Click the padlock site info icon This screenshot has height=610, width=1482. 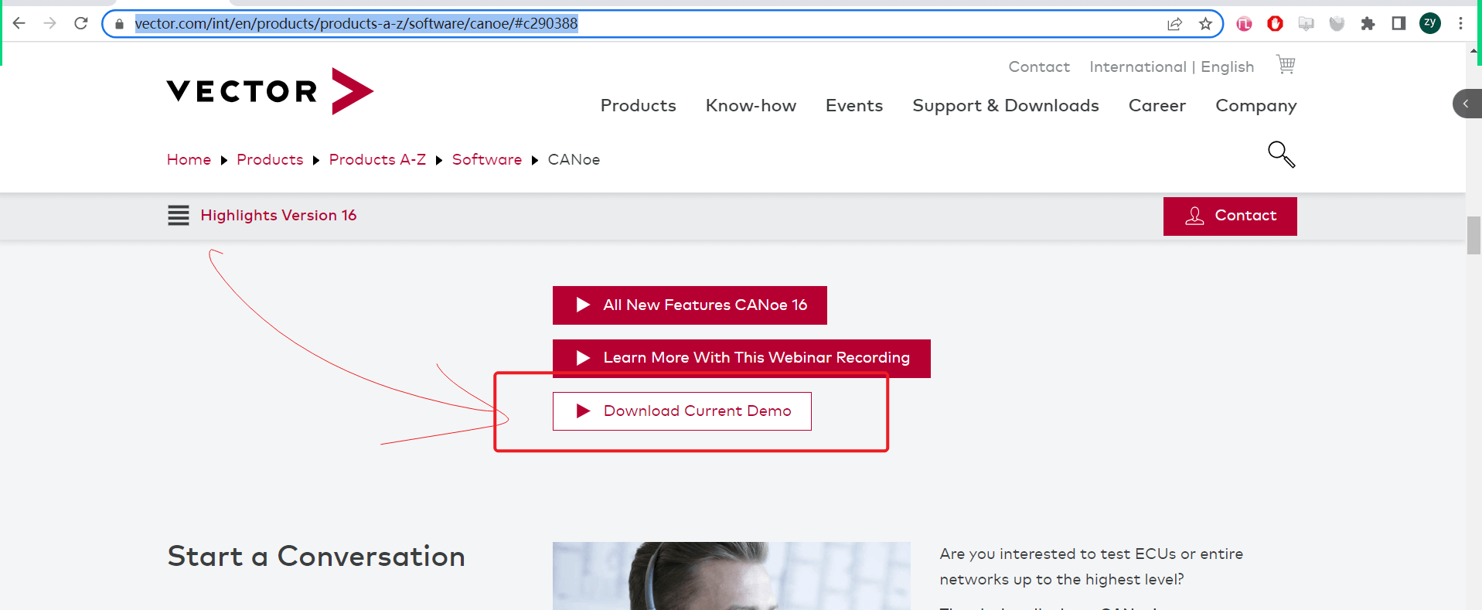(119, 24)
